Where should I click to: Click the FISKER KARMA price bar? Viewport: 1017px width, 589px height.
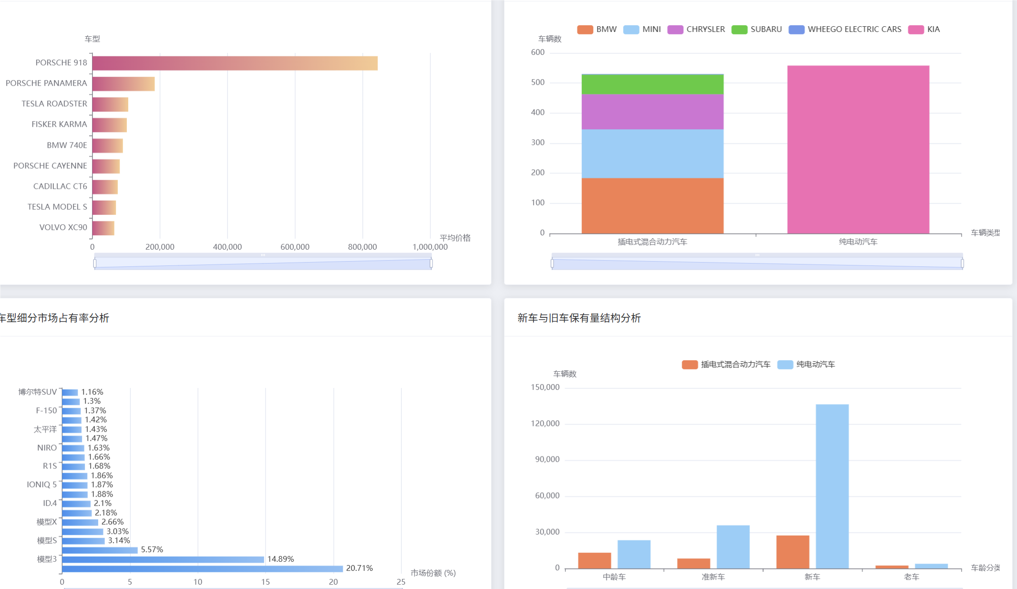point(110,125)
